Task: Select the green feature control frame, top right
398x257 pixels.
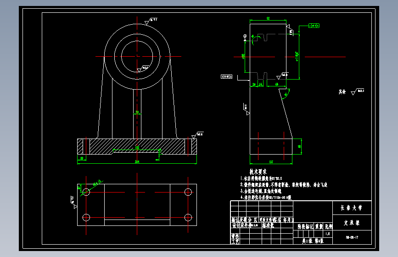Action: point(314,26)
